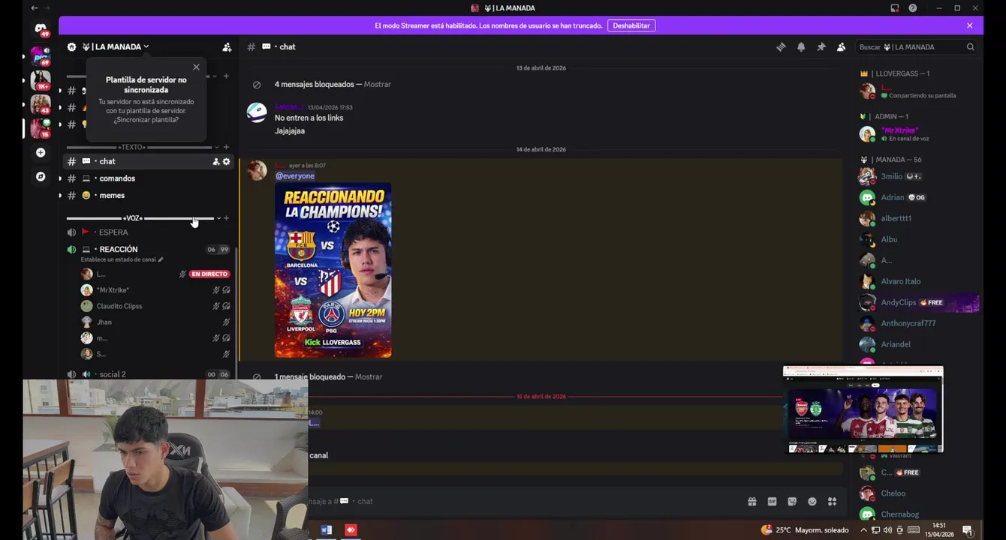Open member Albu profile

(x=918, y=239)
